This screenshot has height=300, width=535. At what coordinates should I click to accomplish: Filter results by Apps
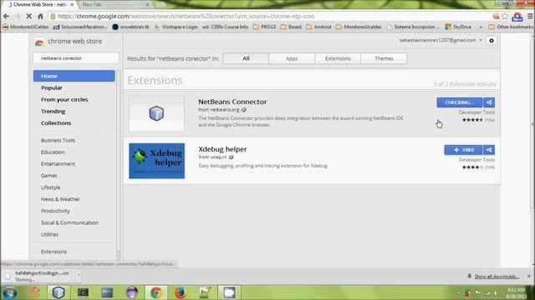pos(292,58)
